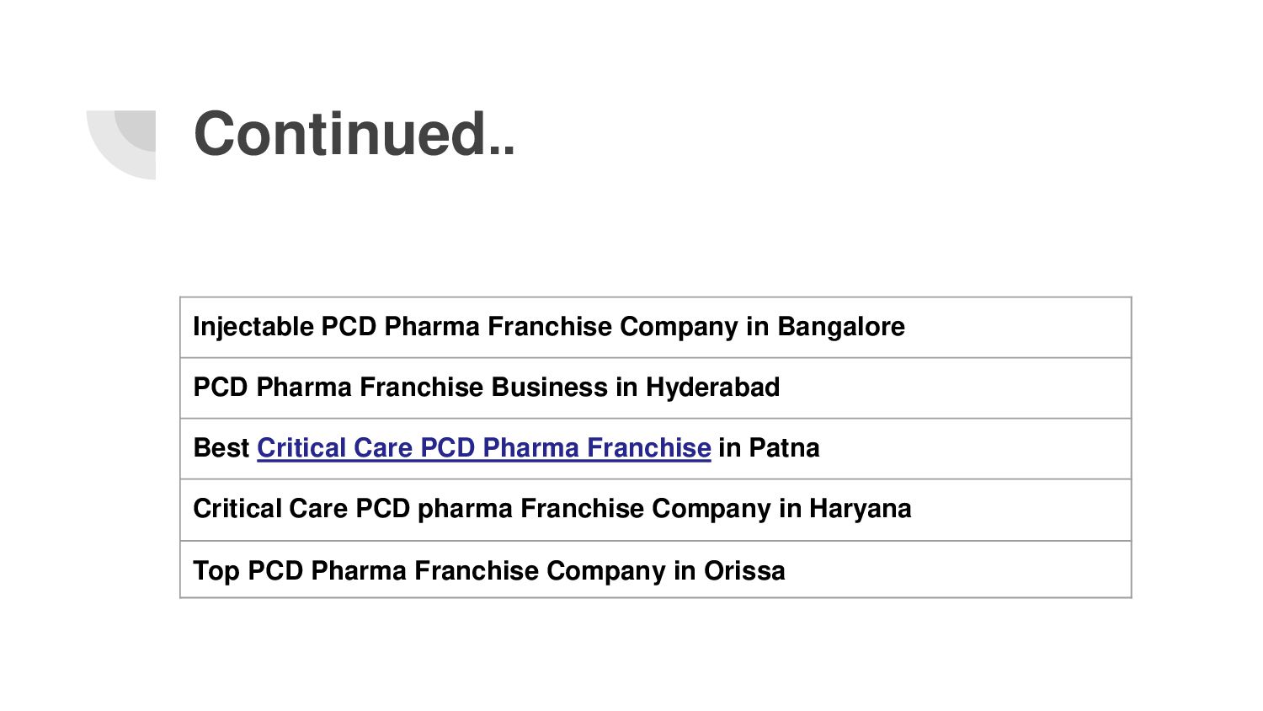Click the word Top in last row
Image resolution: width=1263 pixels, height=711 pixels.
pyautogui.click(x=216, y=571)
